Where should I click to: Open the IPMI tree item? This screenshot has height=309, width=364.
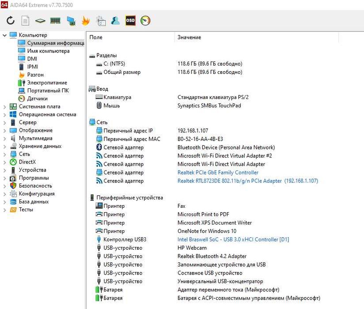[x=32, y=67]
